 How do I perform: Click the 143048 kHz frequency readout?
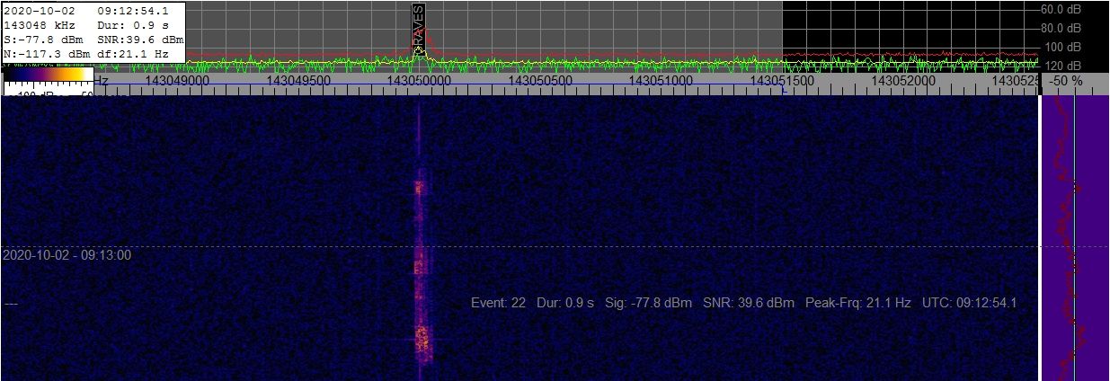click(x=39, y=24)
